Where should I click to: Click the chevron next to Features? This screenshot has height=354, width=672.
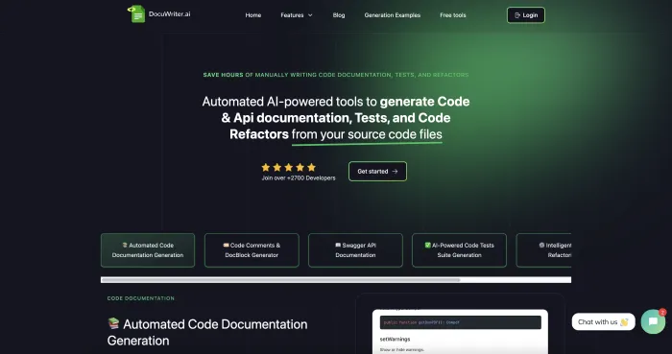point(310,15)
